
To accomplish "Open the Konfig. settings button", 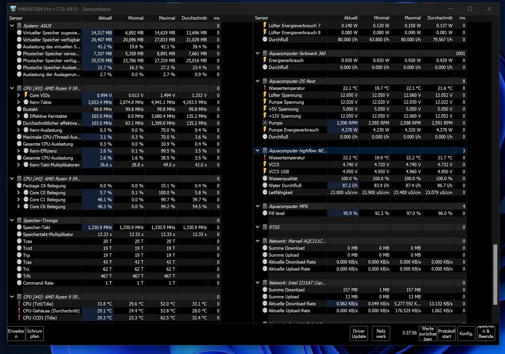I will click(466, 334).
